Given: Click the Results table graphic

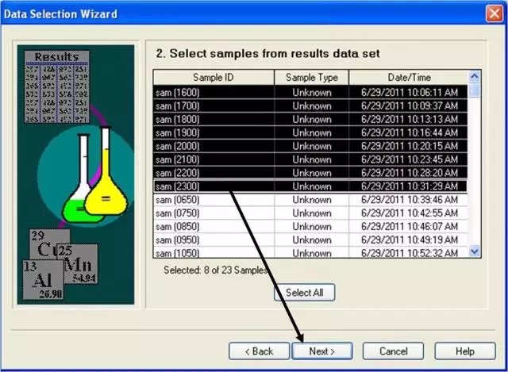Looking at the screenshot, I should (56, 86).
